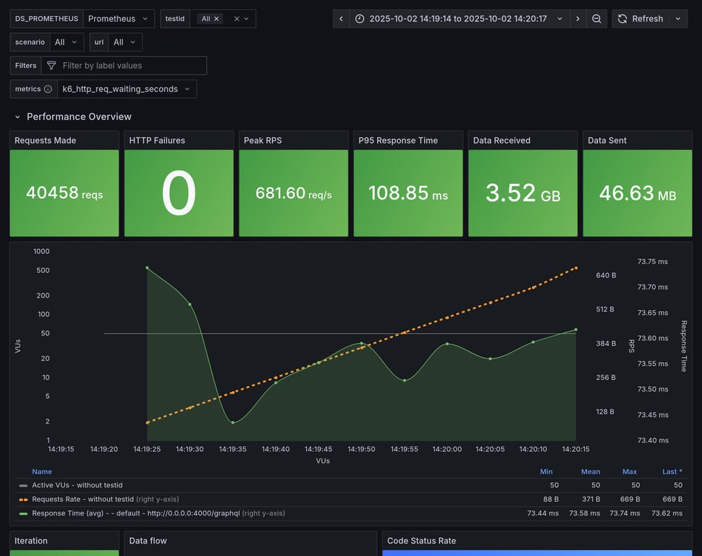Clear the testid selection with X
This screenshot has width=702, height=556.
(236, 19)
